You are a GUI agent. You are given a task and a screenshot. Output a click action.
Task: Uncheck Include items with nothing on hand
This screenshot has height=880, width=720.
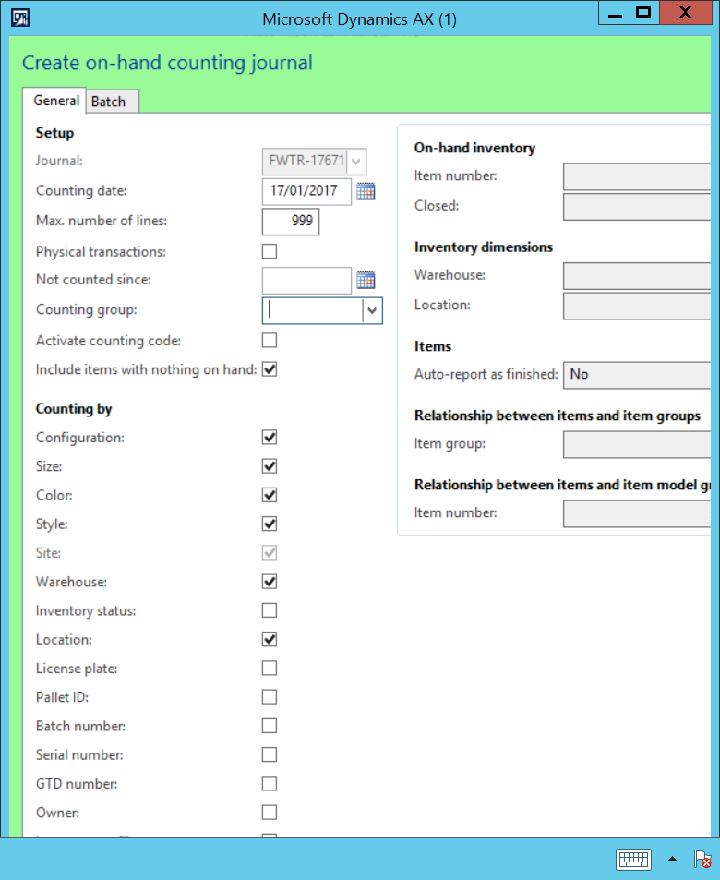tap(270, 369)
